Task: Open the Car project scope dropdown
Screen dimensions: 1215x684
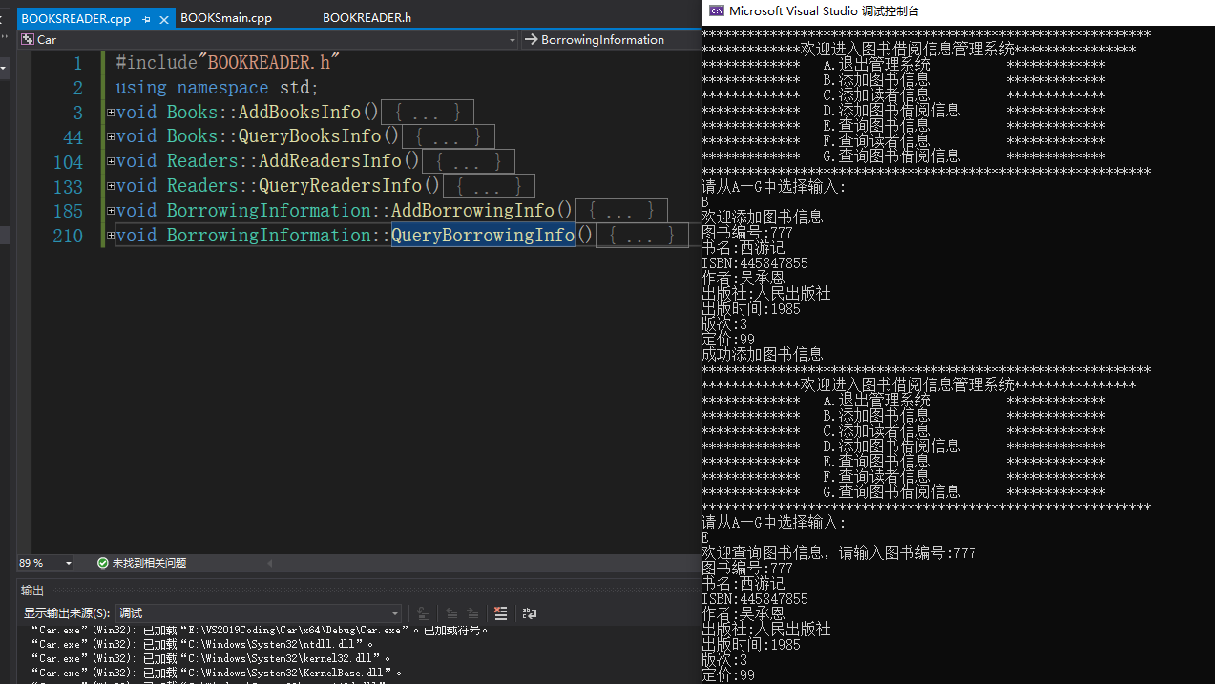Action: (x=512, y=40)
